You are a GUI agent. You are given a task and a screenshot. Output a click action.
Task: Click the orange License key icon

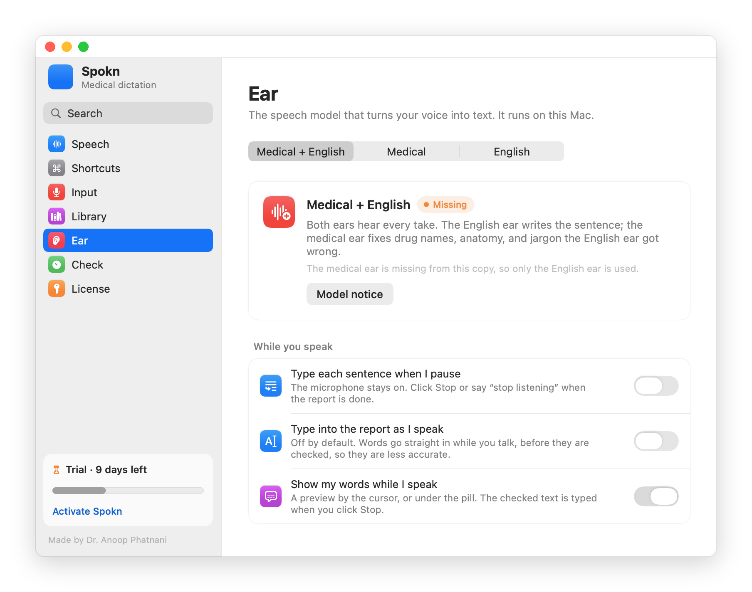pos(57,289)
